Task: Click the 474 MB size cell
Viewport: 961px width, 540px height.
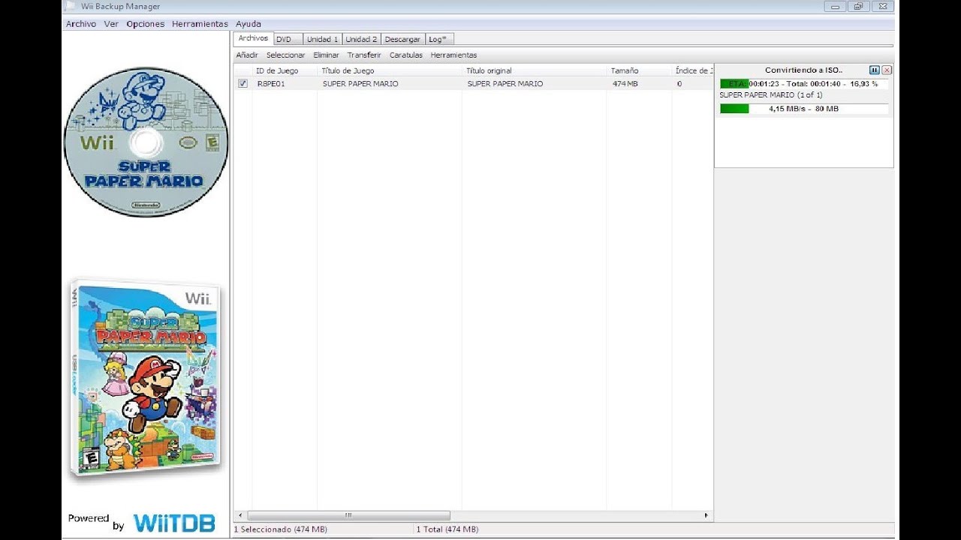Action: [x=625, y=84]
